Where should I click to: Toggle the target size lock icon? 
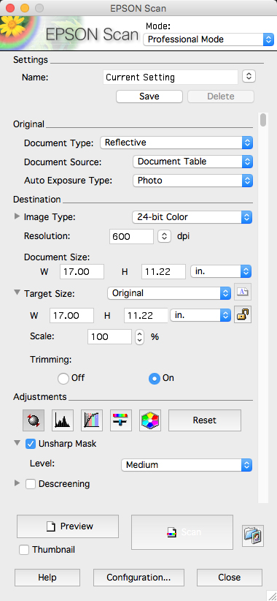coord(243,315)
